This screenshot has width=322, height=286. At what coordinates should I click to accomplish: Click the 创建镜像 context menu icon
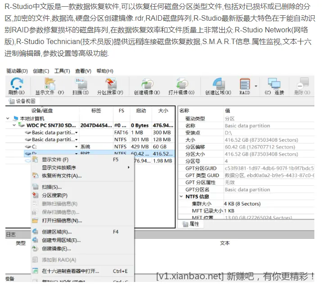pyautogui.click(x=35, y=249)
